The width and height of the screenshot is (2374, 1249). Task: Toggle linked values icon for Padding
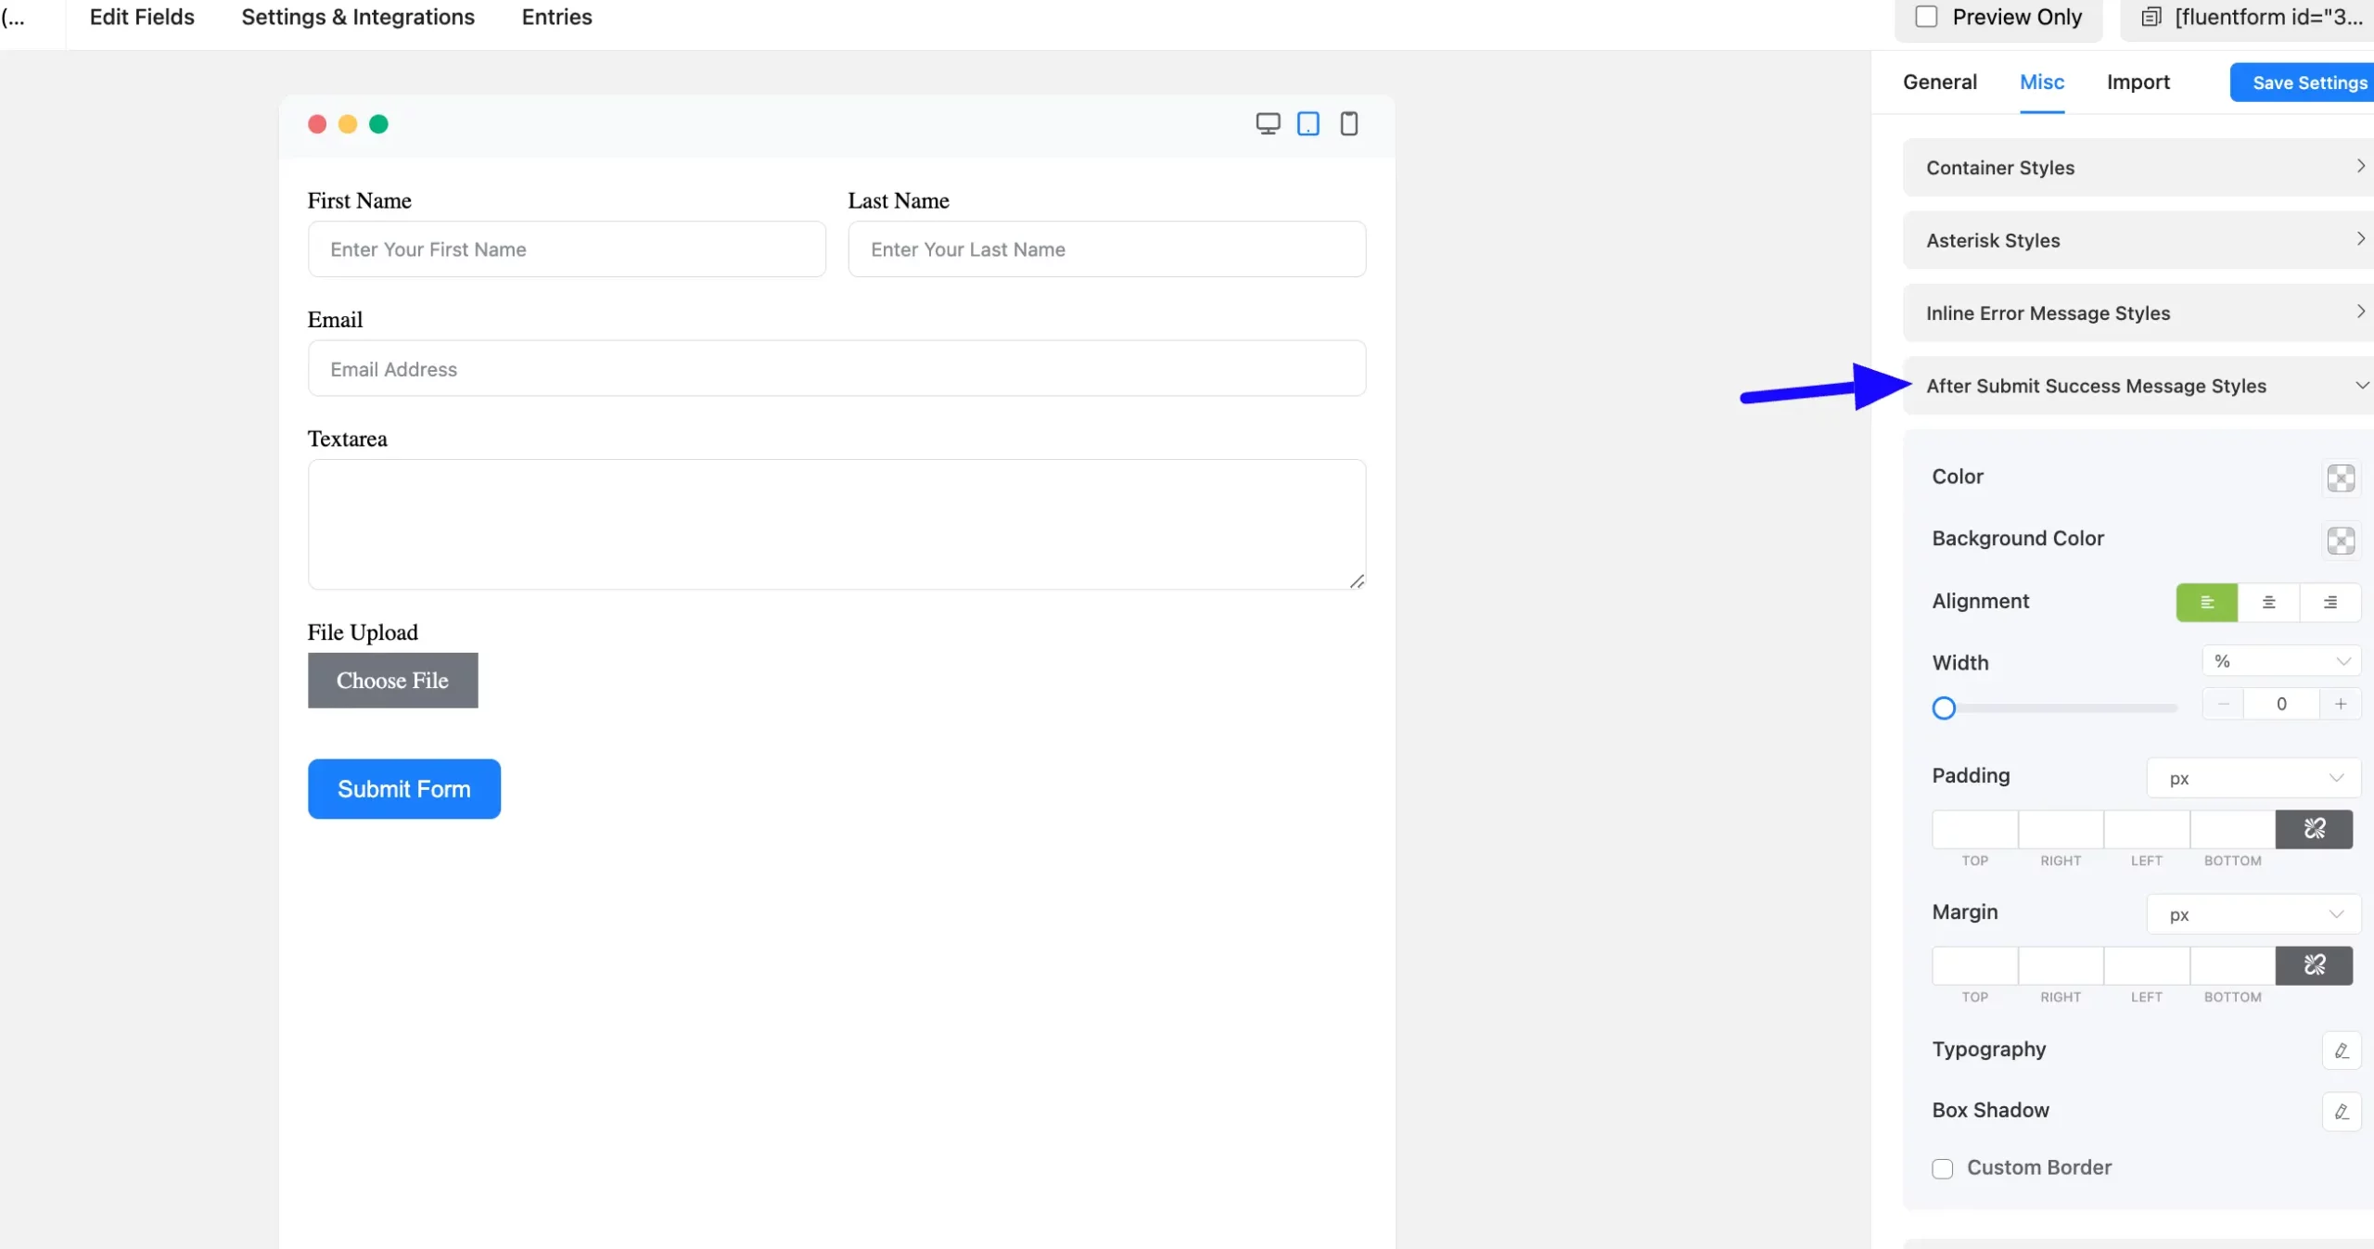(x=2314, y=829)
